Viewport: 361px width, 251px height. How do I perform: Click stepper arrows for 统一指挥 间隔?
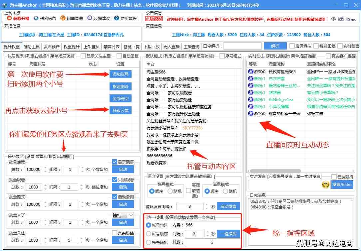point(208,234)
